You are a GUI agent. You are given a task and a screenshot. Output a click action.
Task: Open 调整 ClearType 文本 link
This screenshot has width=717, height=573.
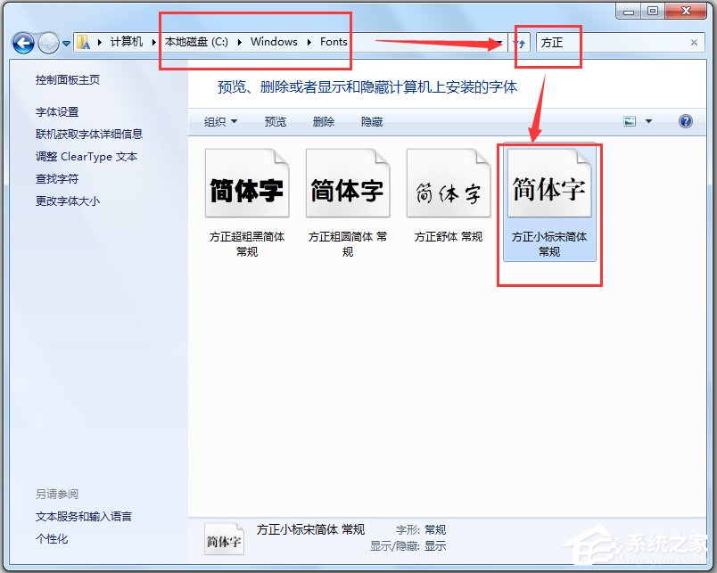tap(87, 157)
